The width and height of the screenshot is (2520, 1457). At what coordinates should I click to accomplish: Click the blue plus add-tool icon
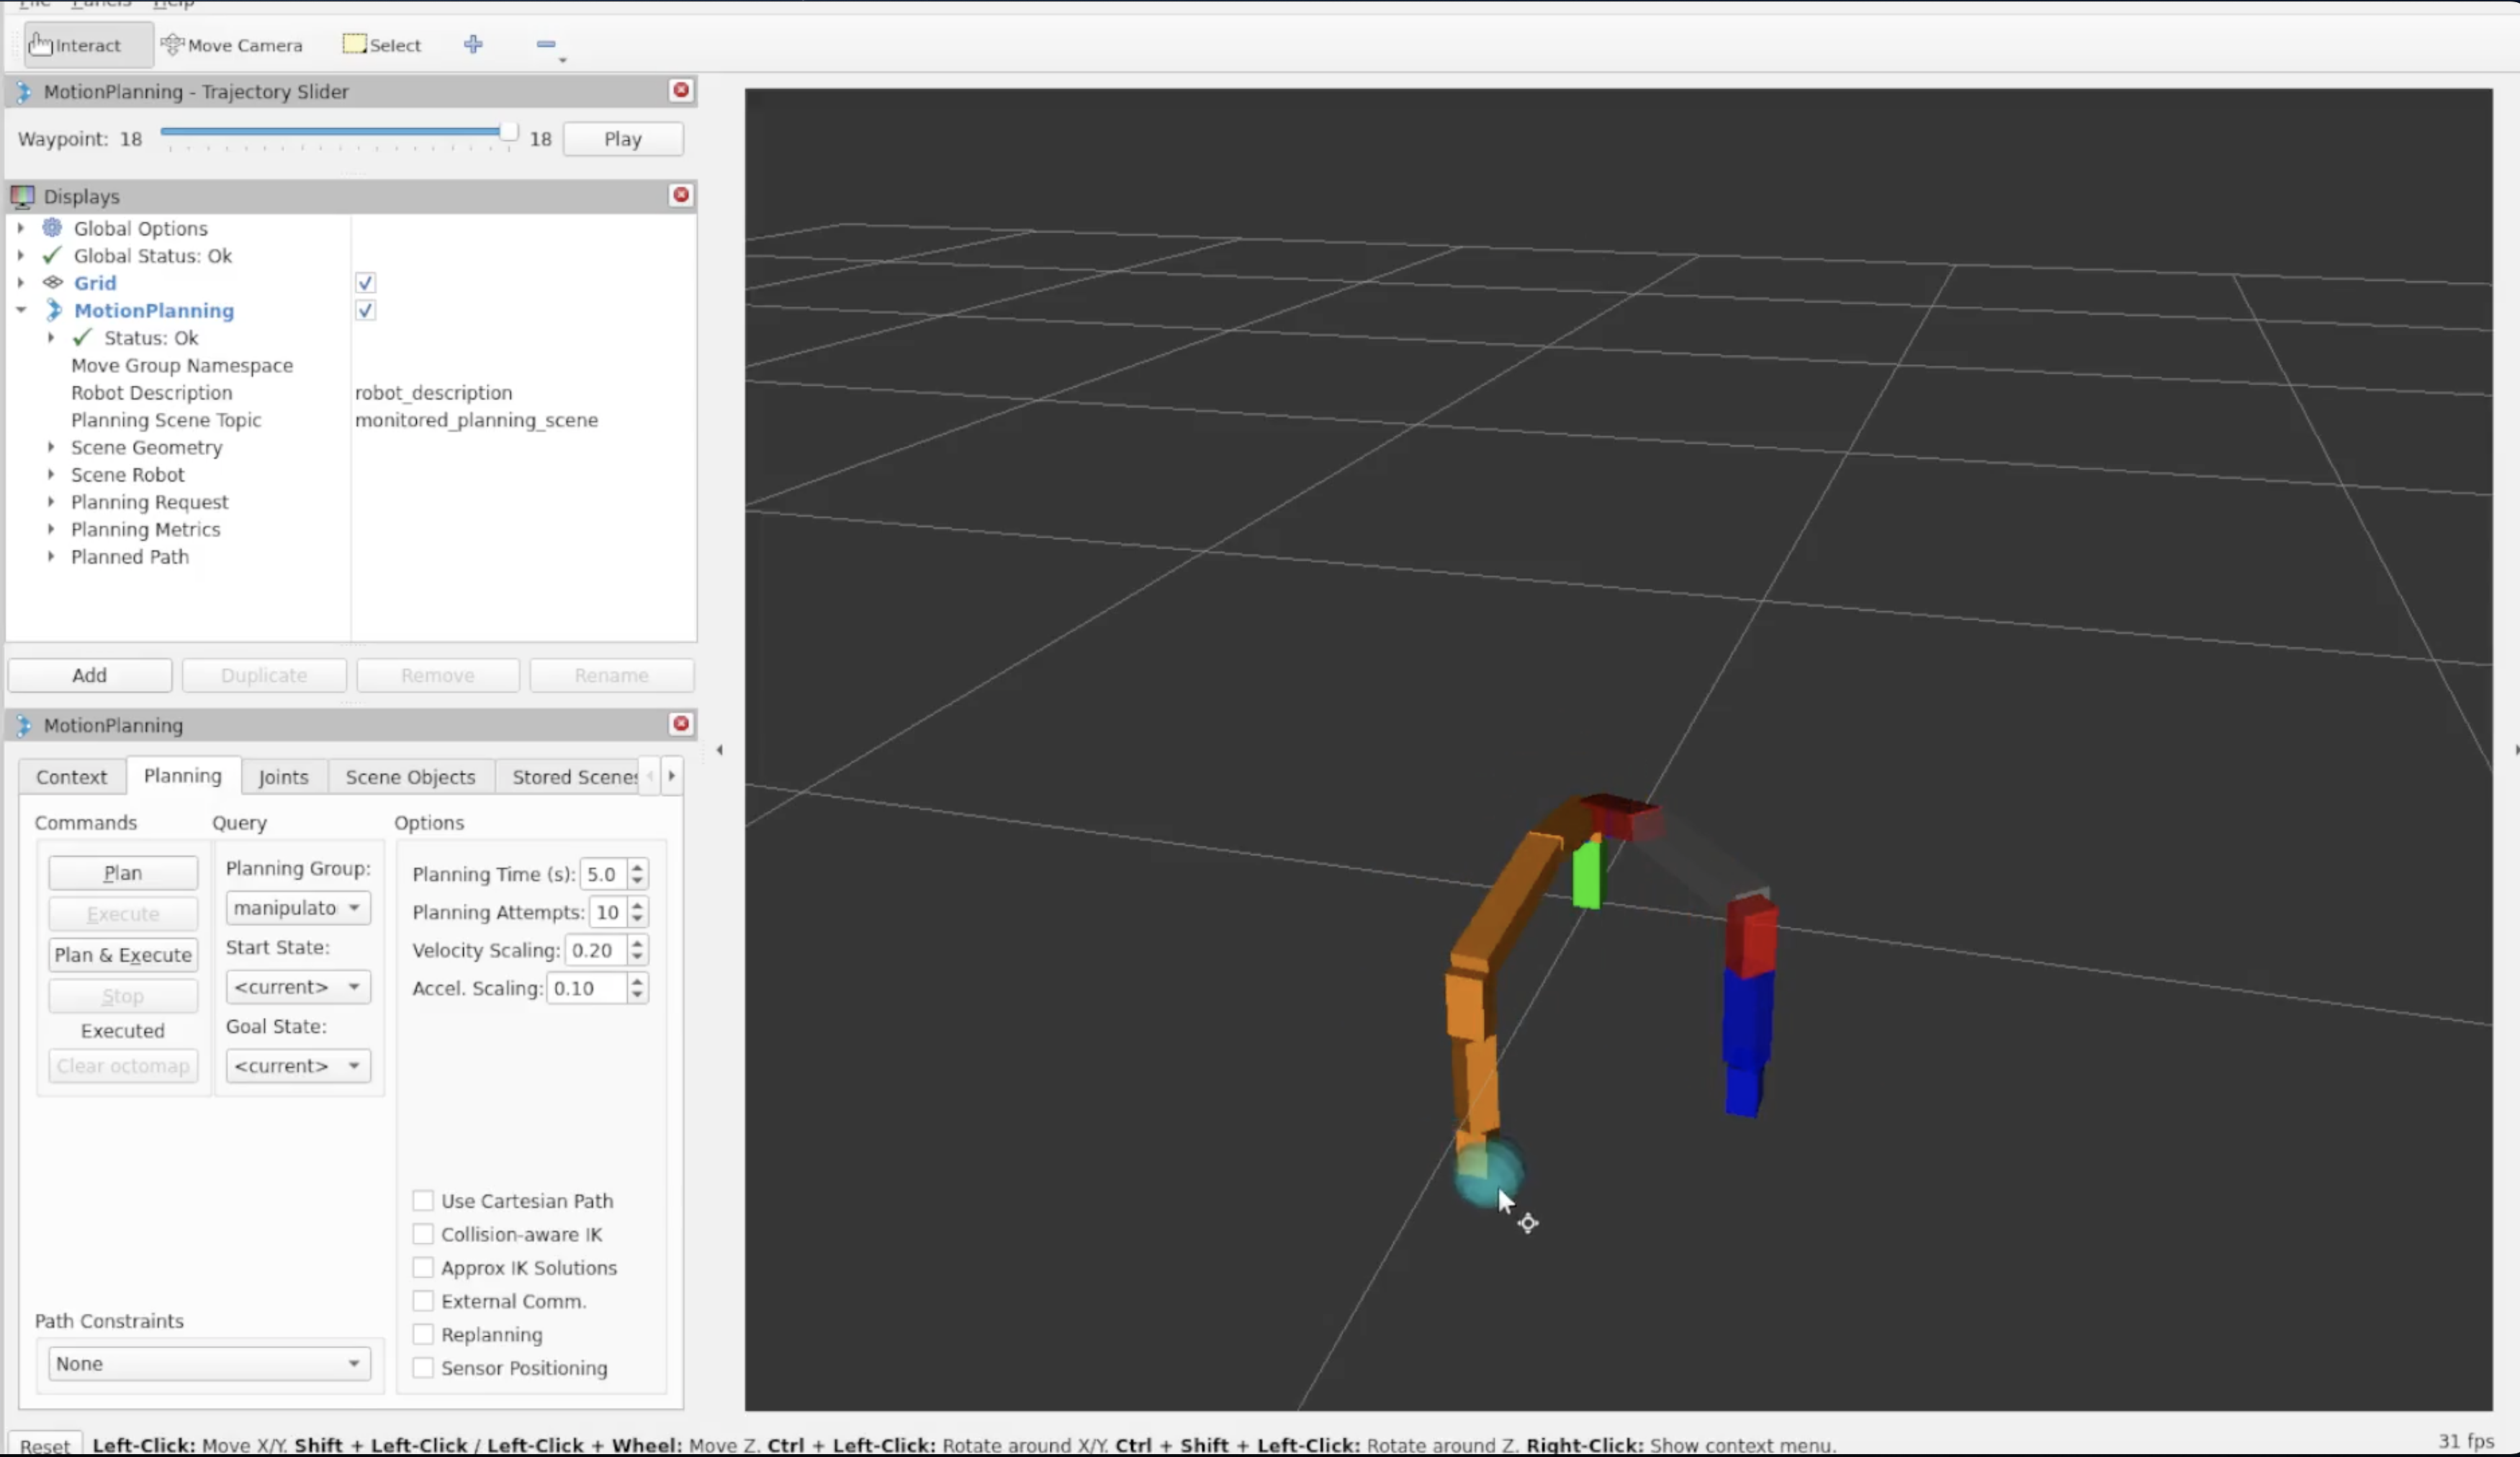(x=473, y=44)
